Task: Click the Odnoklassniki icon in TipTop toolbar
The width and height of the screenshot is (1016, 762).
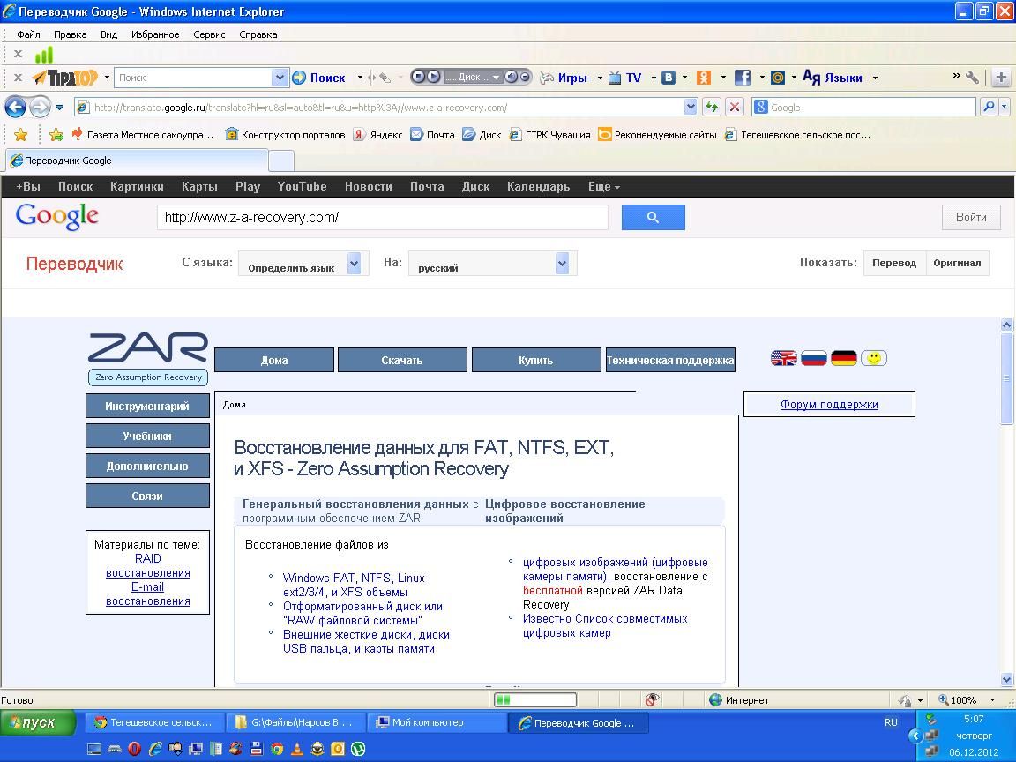Action: 704,78
